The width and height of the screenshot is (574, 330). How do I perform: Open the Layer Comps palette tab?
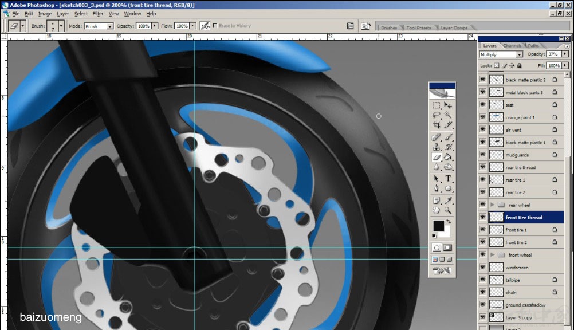coord(454,27)
